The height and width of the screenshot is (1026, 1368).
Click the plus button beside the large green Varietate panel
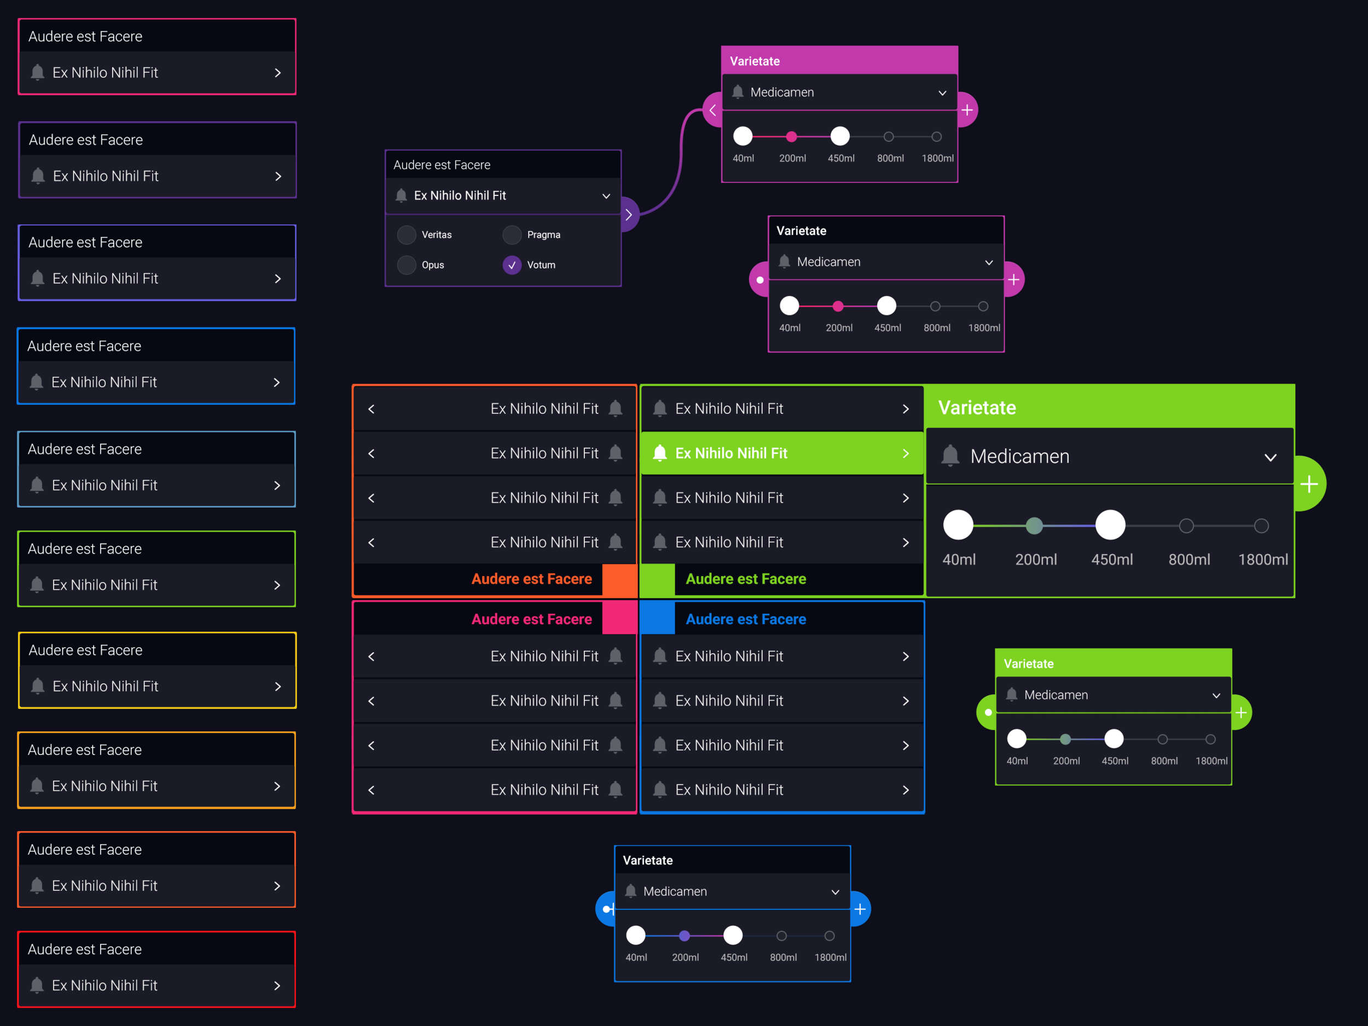coord(1309,483)
